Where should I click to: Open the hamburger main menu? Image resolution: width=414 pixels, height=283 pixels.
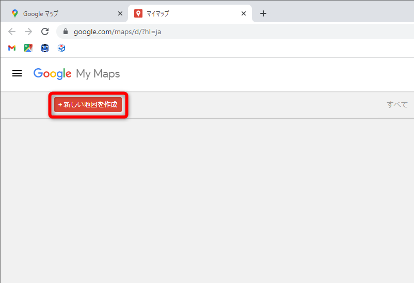(17, 73)
